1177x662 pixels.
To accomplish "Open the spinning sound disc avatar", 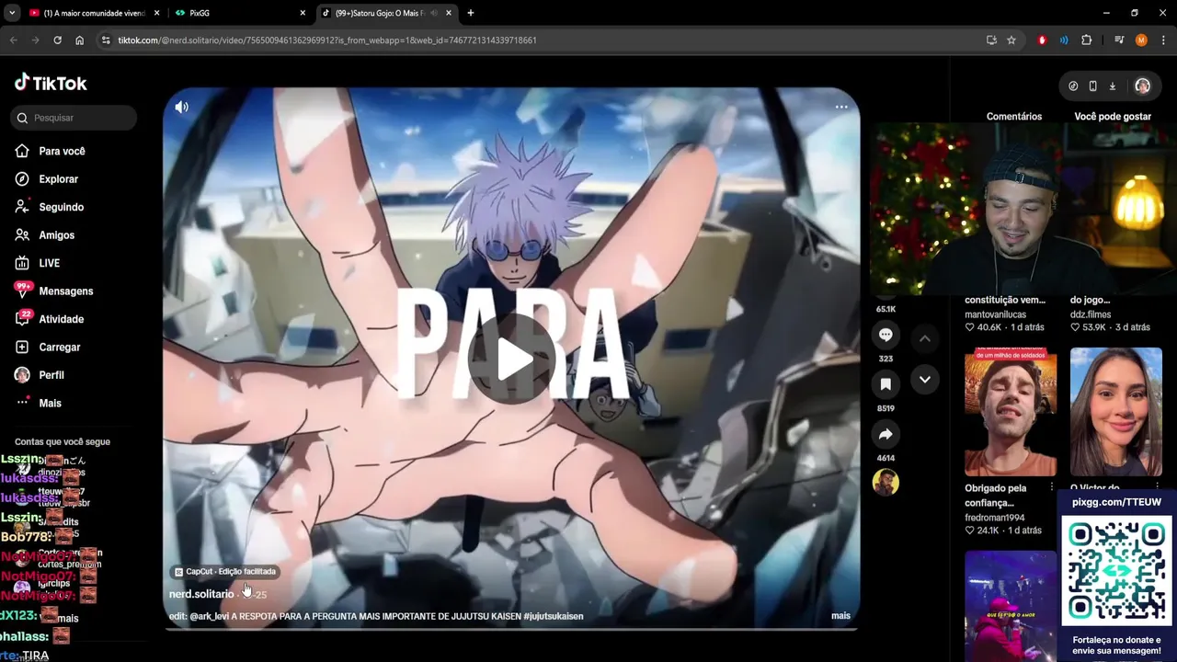I will click(886, 483).
